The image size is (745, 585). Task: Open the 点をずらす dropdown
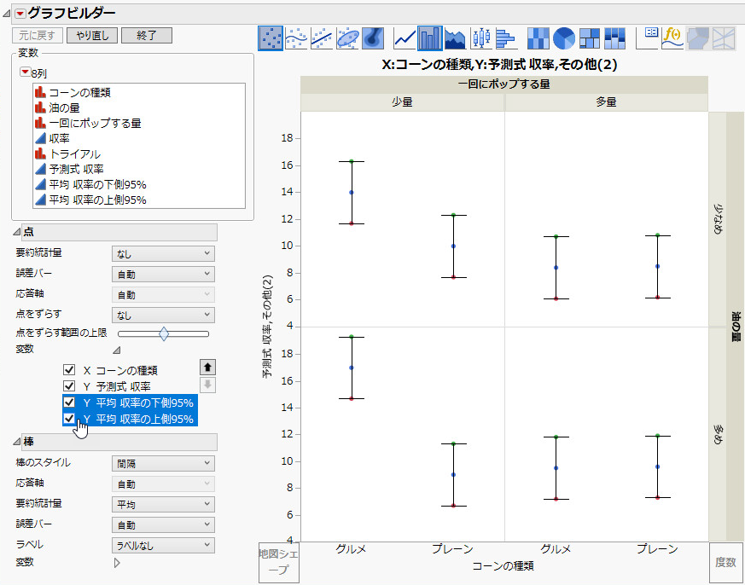(x=164, y=315)
